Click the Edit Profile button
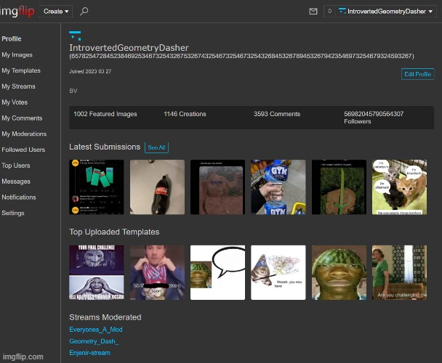The height and width of the screenshot is (363, 442). coord(417,74)
